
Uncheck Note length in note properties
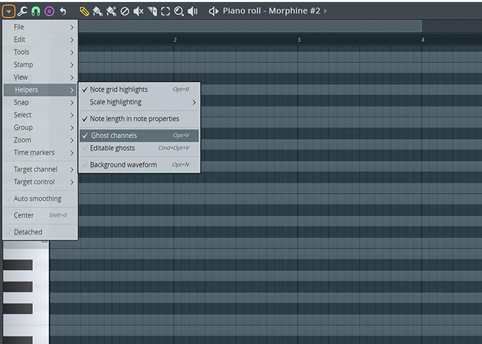pos(134,119)
